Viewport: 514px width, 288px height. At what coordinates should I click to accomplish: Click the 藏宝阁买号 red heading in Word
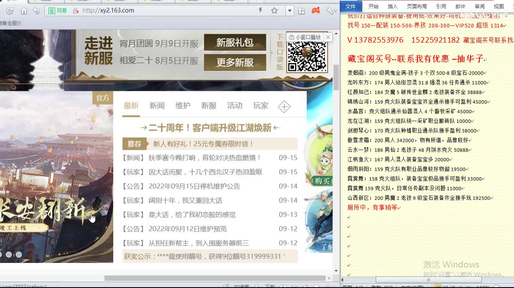click(415, 59)
